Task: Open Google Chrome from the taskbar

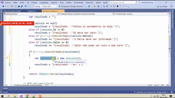Action: coord(28,96)
